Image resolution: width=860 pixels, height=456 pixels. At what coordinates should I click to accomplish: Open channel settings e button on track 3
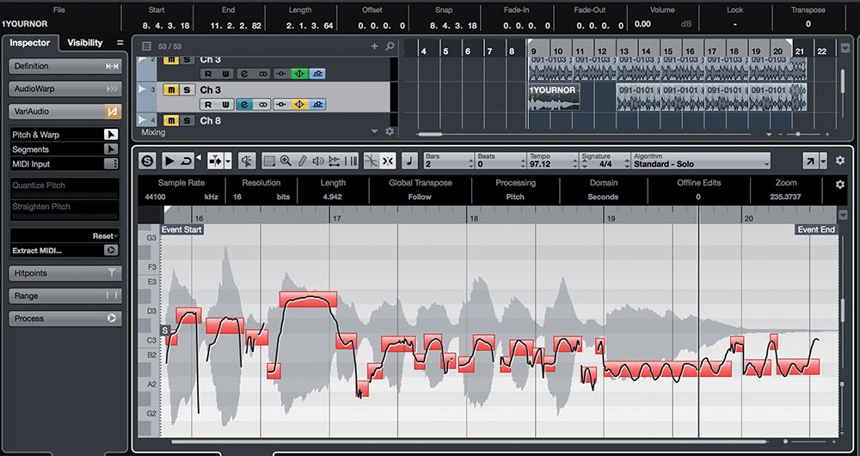coord(244,105)
